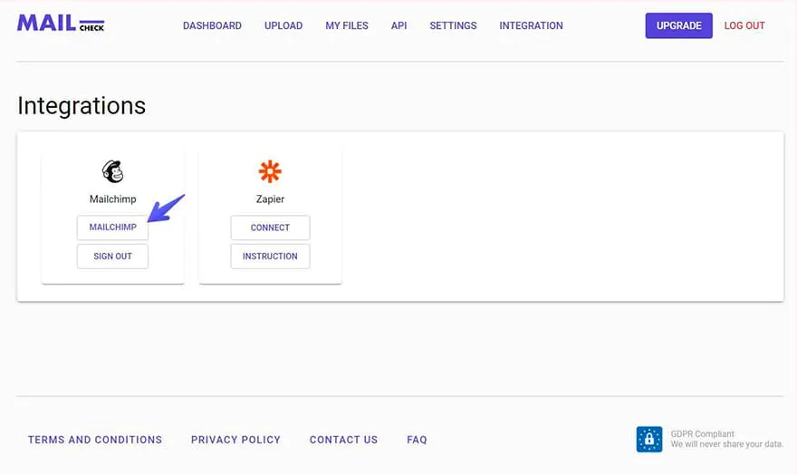
Task: Open the Zapier Instruction button
Action: click(270, 257)
